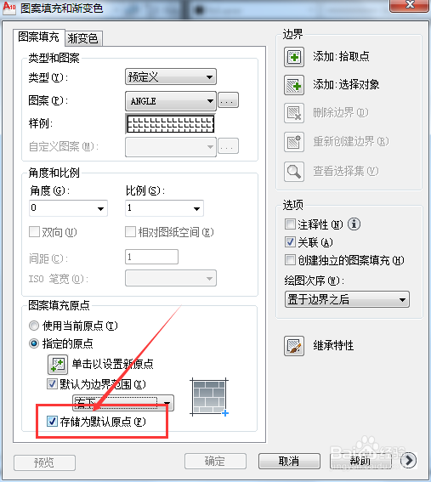Uncheck 存储为默认原点 checkbox

[x=52, y=421]
